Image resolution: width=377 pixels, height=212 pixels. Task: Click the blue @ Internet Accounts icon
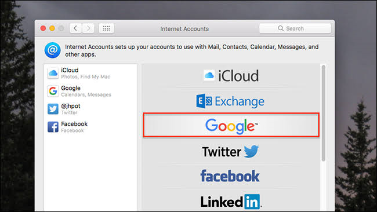click(x=52, y=50)
